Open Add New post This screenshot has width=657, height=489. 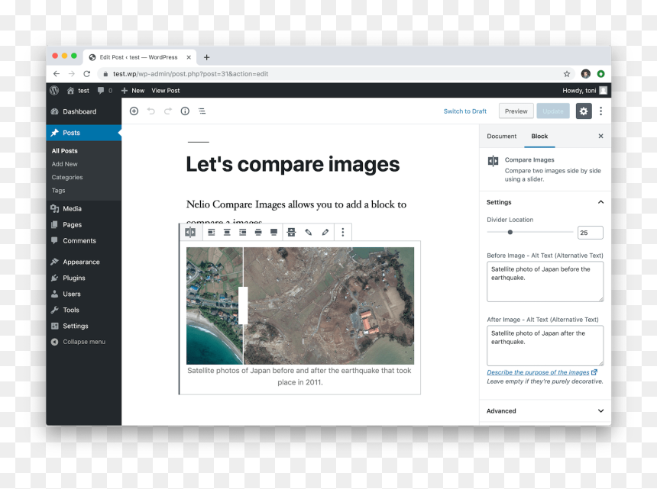click(x=64, y=164)
